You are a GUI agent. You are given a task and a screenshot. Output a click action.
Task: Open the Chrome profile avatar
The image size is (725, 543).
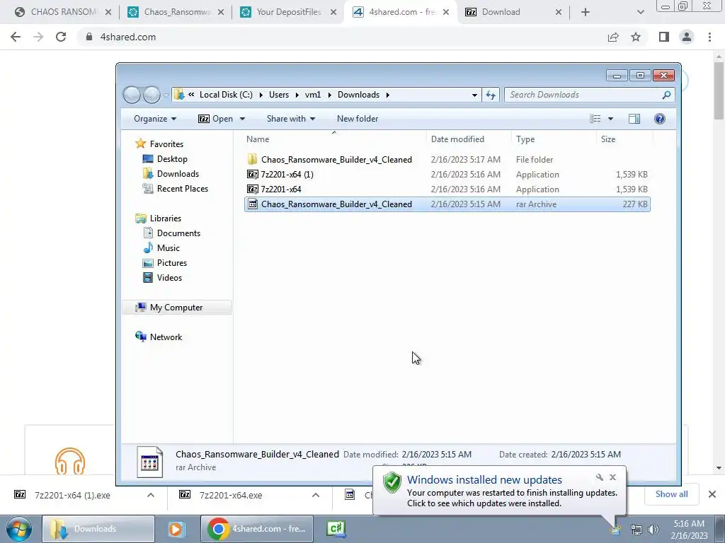(x=687, y=37)
